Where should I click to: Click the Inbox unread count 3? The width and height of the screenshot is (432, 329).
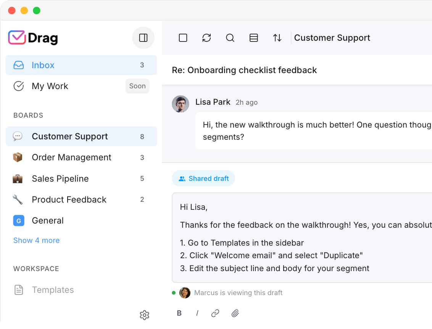click(142, 65)
